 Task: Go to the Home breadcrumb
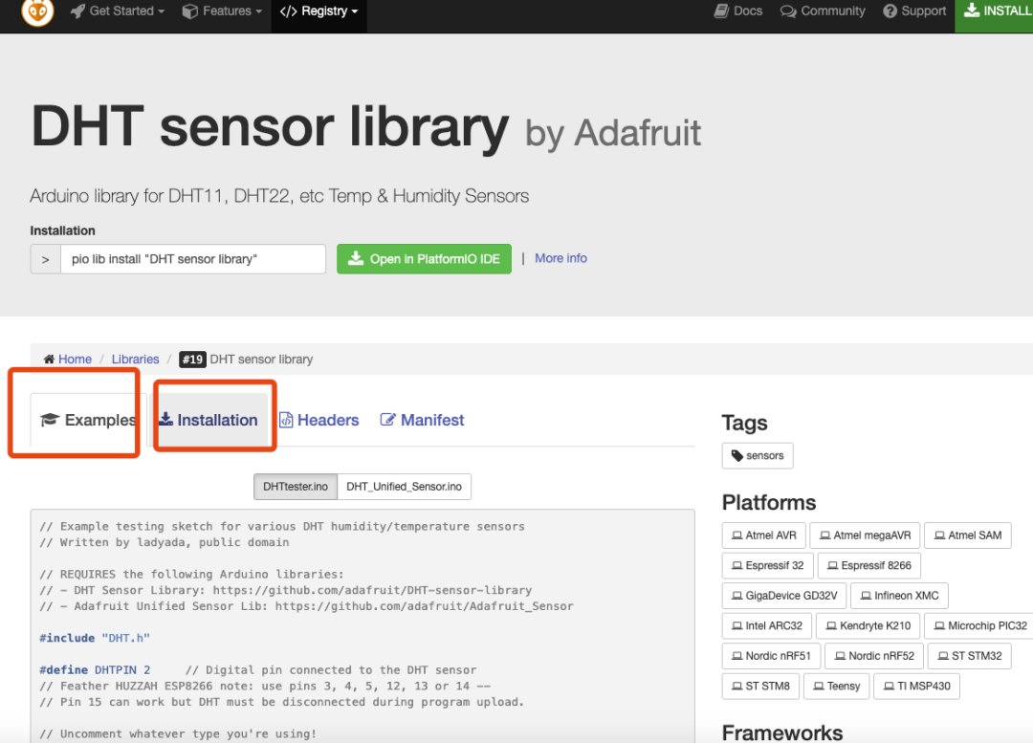pos(68,360)
